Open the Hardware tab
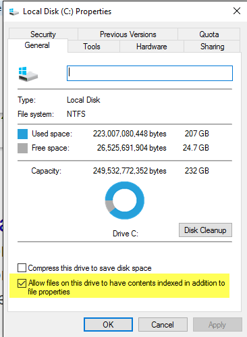The image size is (247, 337). [152, 47]
